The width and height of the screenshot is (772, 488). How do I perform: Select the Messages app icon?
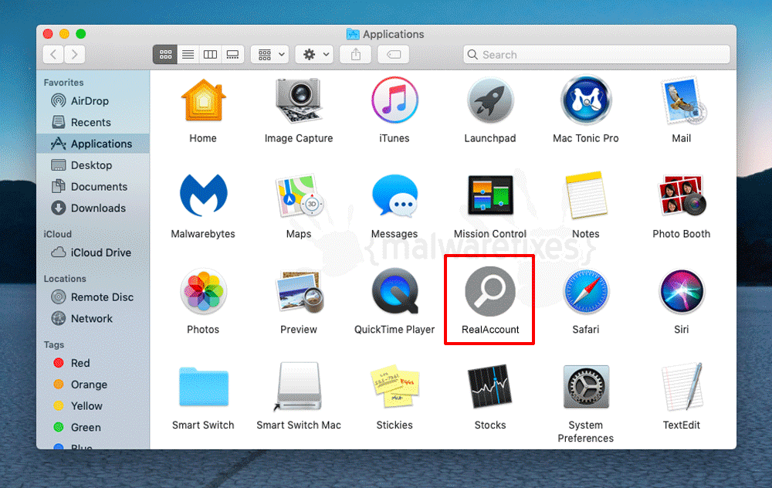[x=394, y=195]
